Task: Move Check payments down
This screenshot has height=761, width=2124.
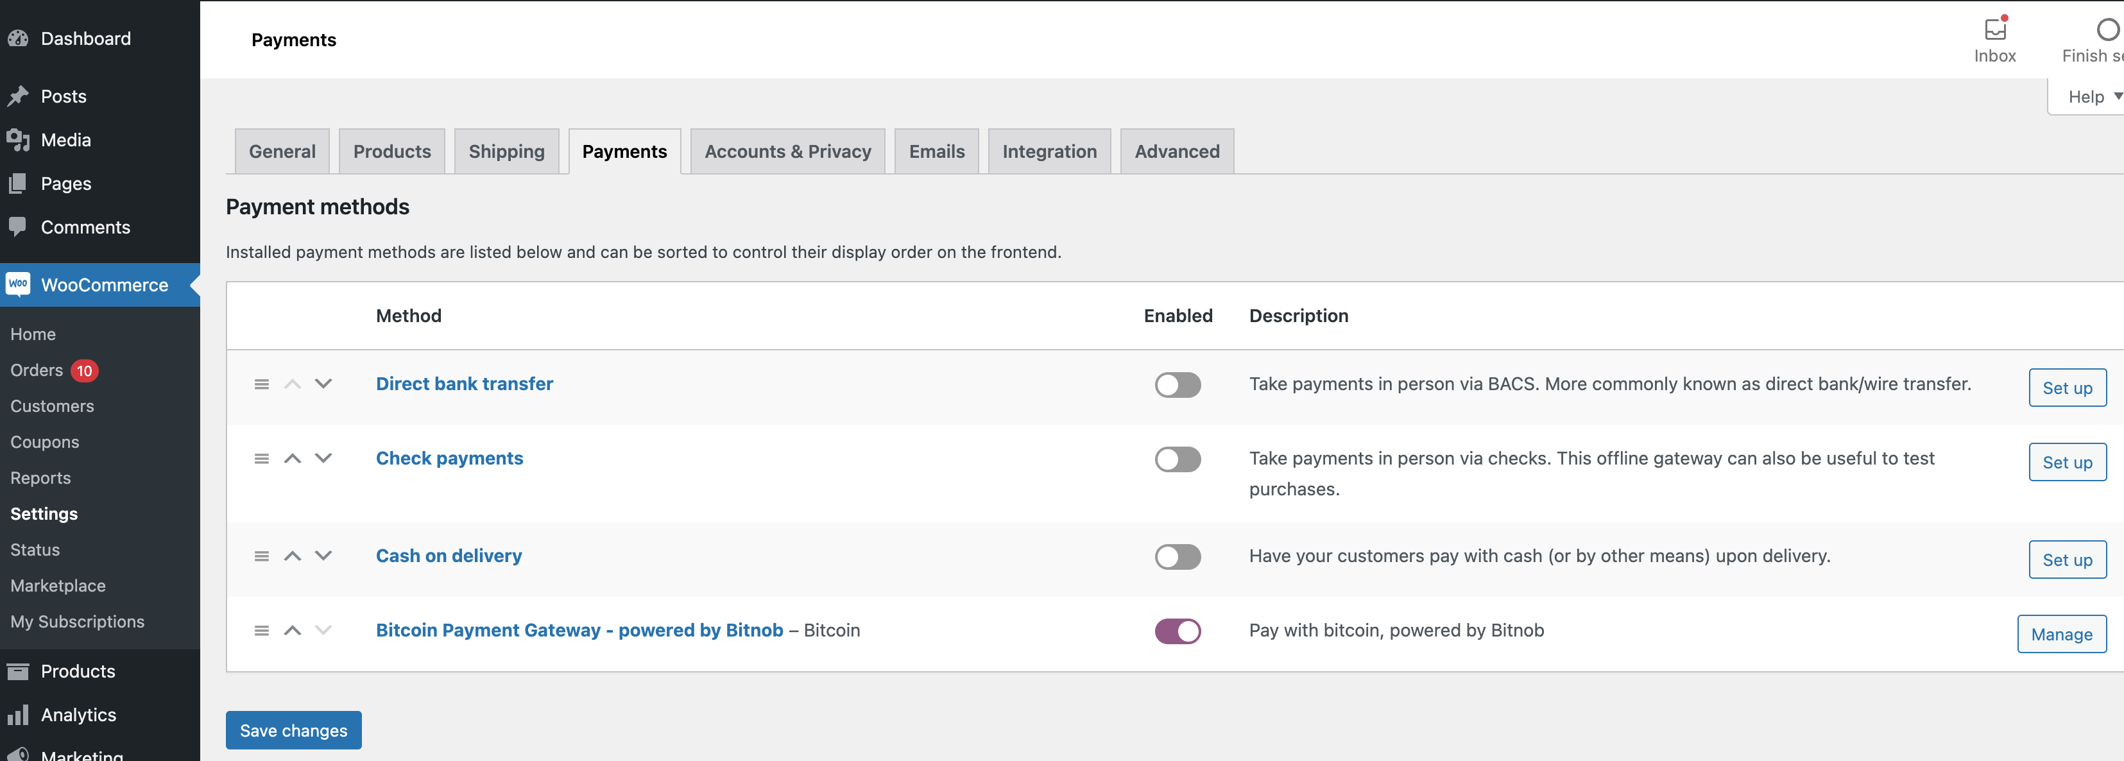Action: (x=323, y=458)
